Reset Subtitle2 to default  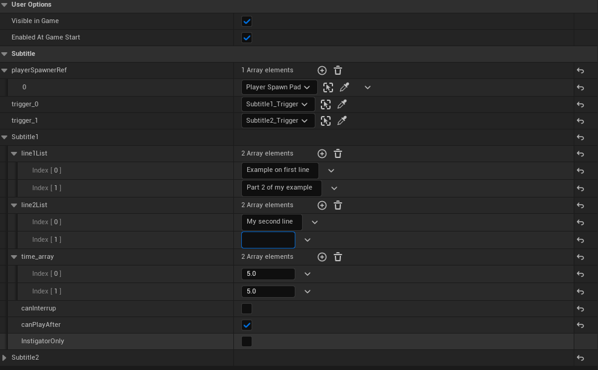(x=580, y=358)
